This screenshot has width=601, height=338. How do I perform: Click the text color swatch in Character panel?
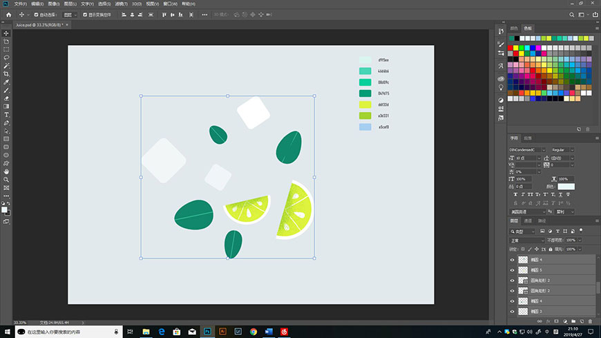click(566, 187)
